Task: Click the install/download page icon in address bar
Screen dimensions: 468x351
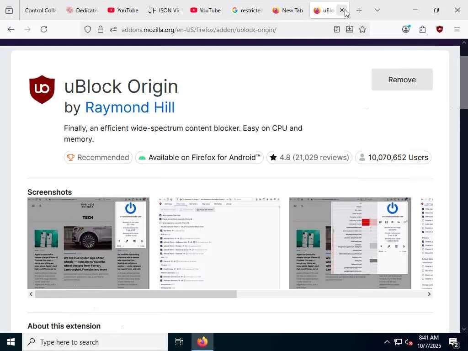Action: tap(350, 29)
